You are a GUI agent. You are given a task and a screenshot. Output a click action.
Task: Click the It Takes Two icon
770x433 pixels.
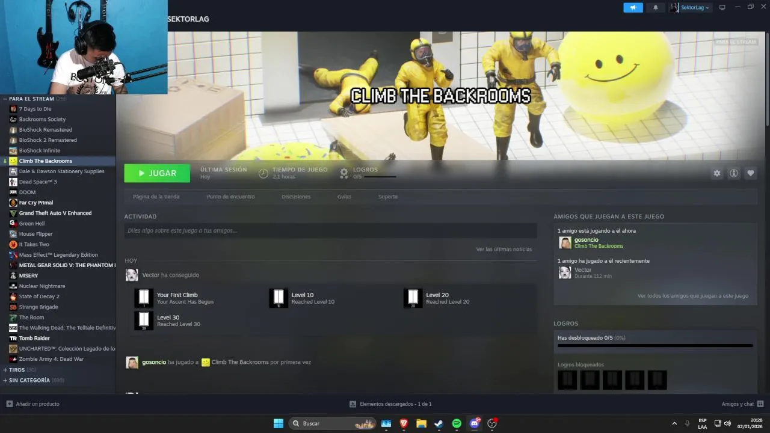click(13, 244)
